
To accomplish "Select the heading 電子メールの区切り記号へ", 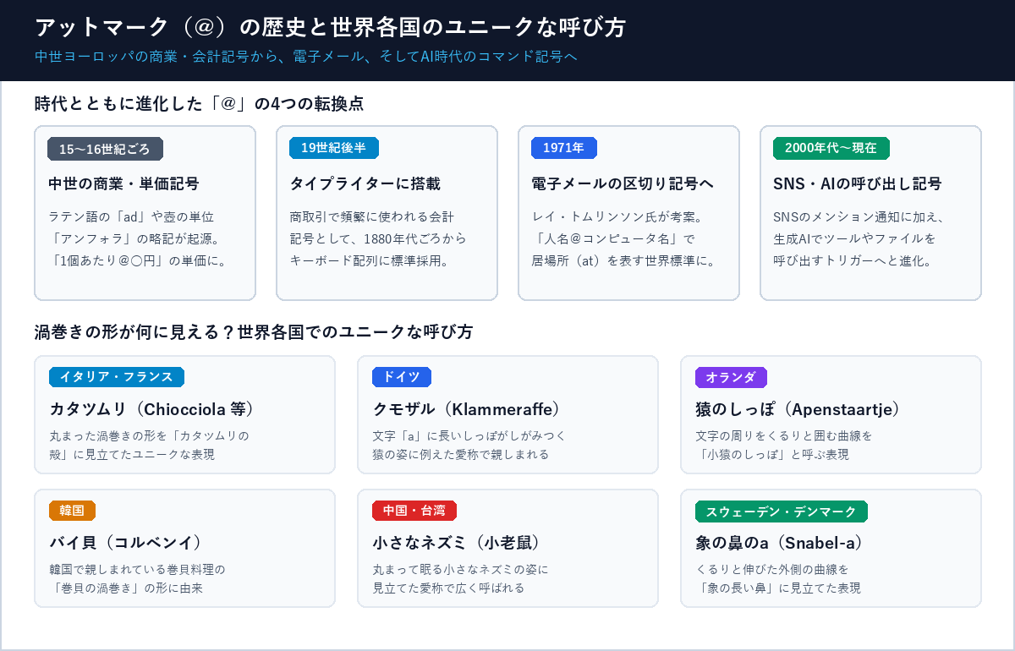I will point(623,183).
